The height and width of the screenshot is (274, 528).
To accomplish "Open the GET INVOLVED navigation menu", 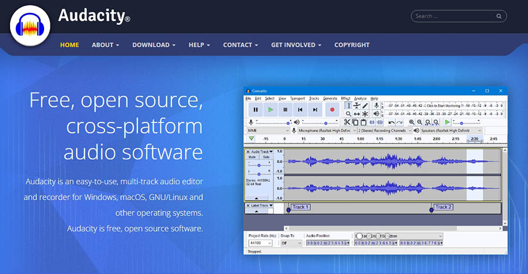I will click(x=296, y=44).
